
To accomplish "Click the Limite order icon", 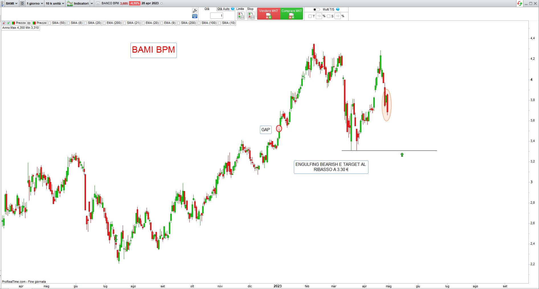I will [x=241, y=16].
